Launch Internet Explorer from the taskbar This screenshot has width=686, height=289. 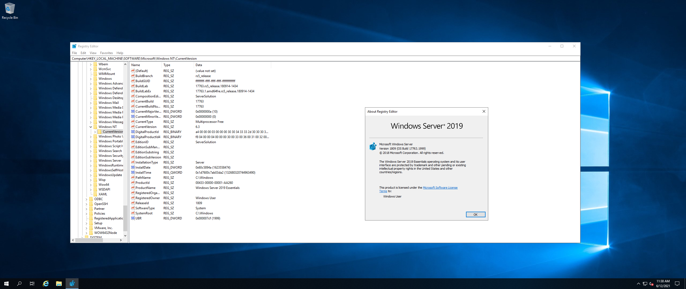coord(46,284)
